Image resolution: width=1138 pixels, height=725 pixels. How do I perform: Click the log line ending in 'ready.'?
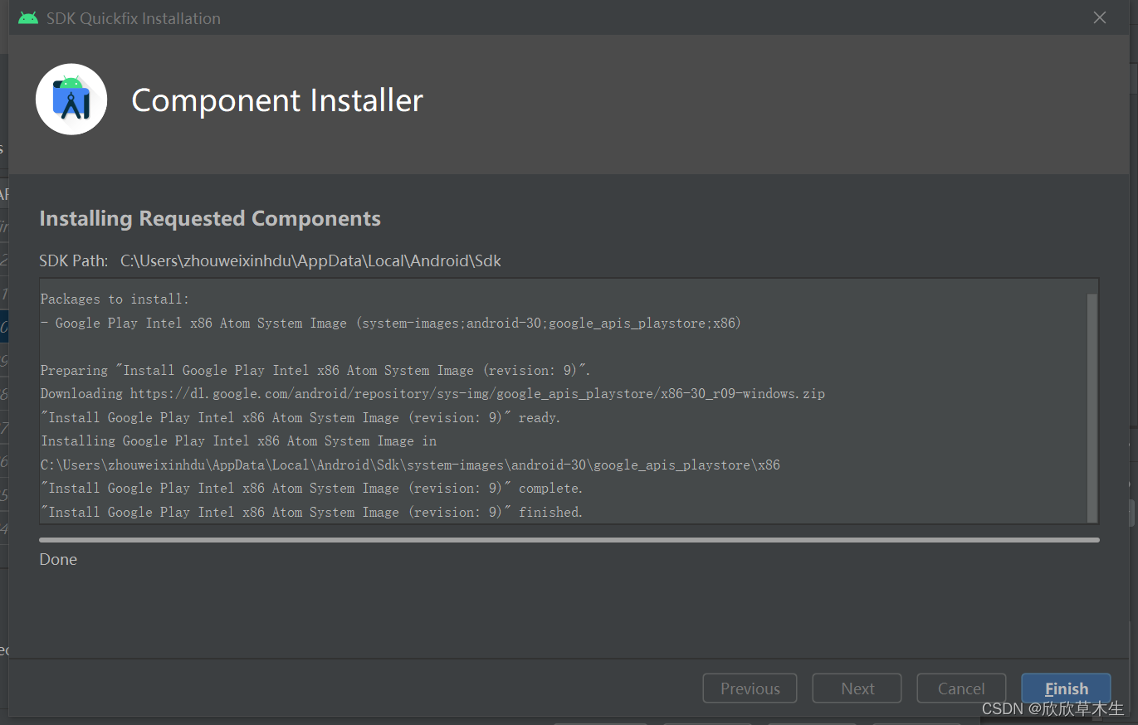(300, 418)
